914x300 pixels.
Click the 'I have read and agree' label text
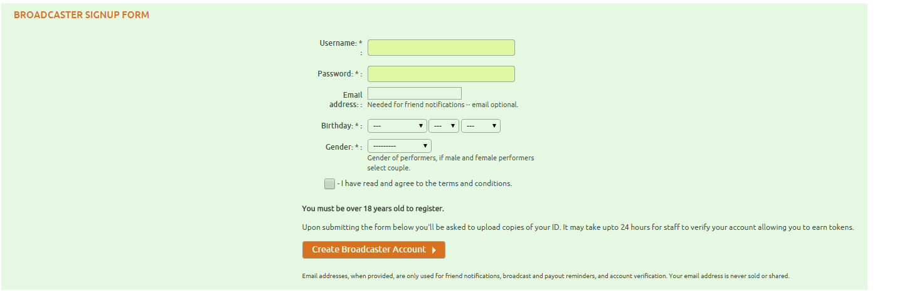pyautogui.click(x=425, y=184)
